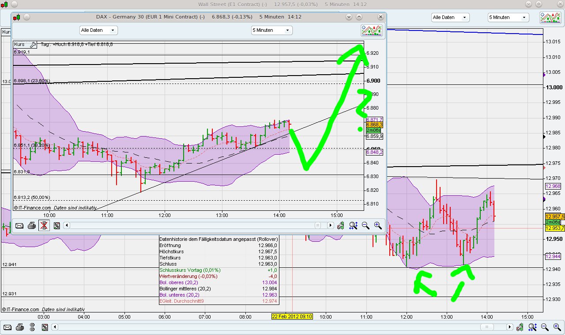Open the chart type selector icon top right
Image resolution: width=565 pixels, height=335 pixels.
coord(372,30)
